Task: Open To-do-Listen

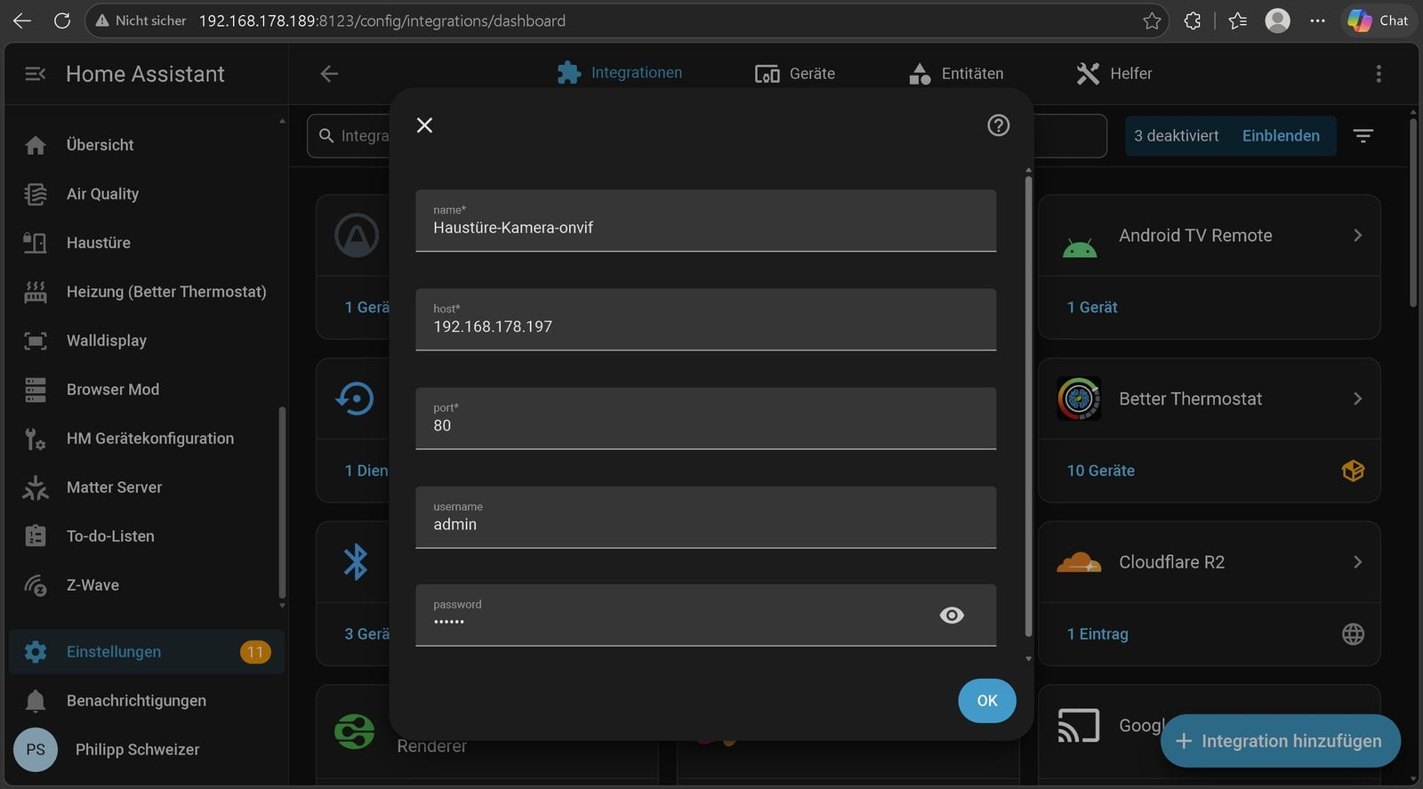Action: [x=147, y=536]
